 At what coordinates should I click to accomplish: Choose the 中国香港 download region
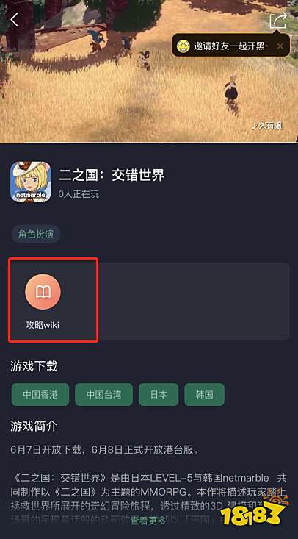40,394
